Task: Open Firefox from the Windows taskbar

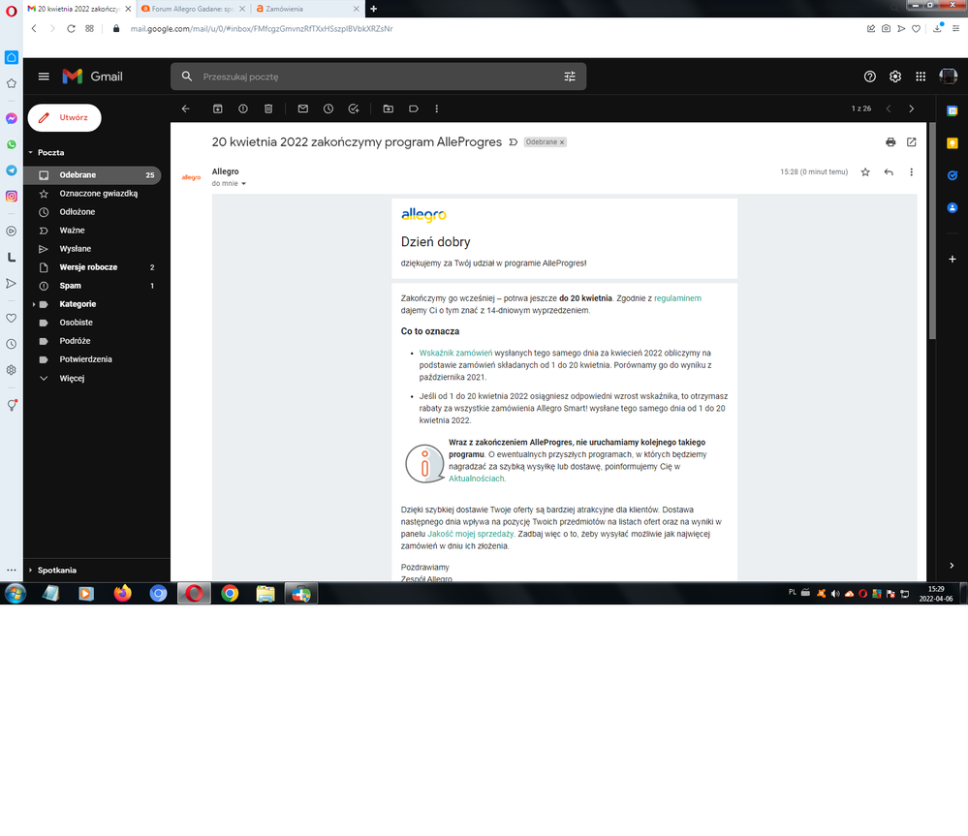Action: click(x=122, y=594)
